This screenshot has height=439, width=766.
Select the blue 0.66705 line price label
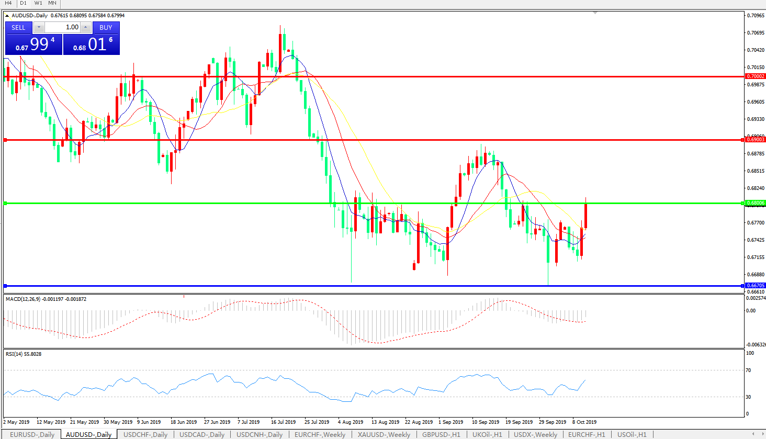(x=755, y=286)
